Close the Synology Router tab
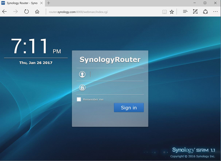The image size is (221, 161). tap(41, 3)
